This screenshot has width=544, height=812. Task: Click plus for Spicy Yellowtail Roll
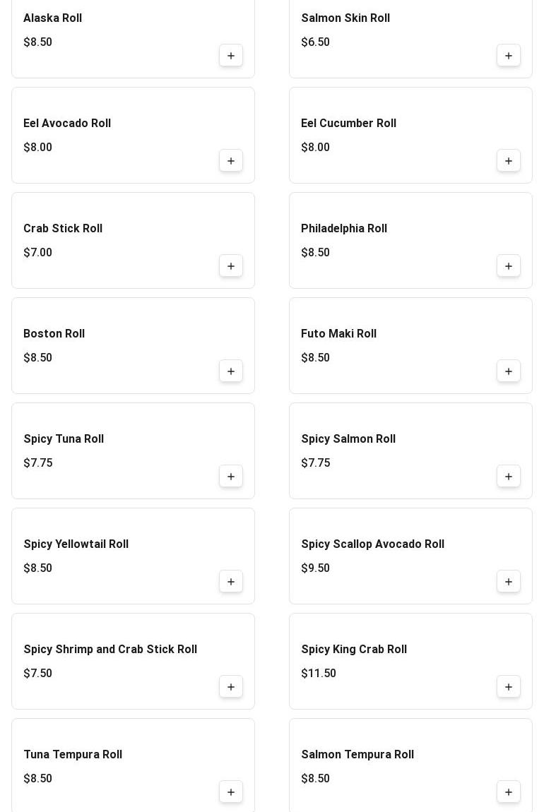tap(231, 582)
